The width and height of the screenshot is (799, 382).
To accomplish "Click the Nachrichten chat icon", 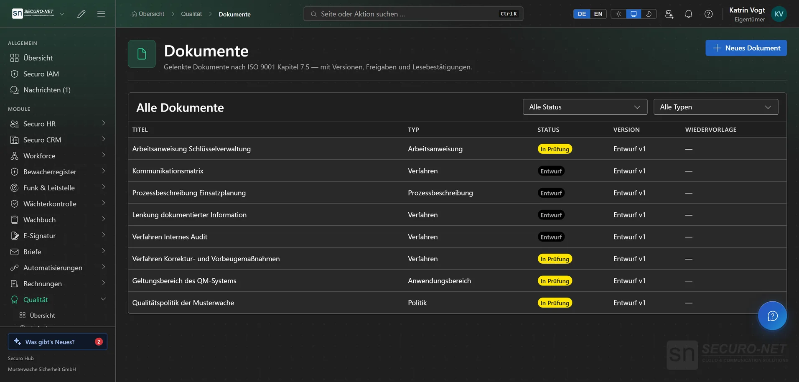I will [15, 90].
